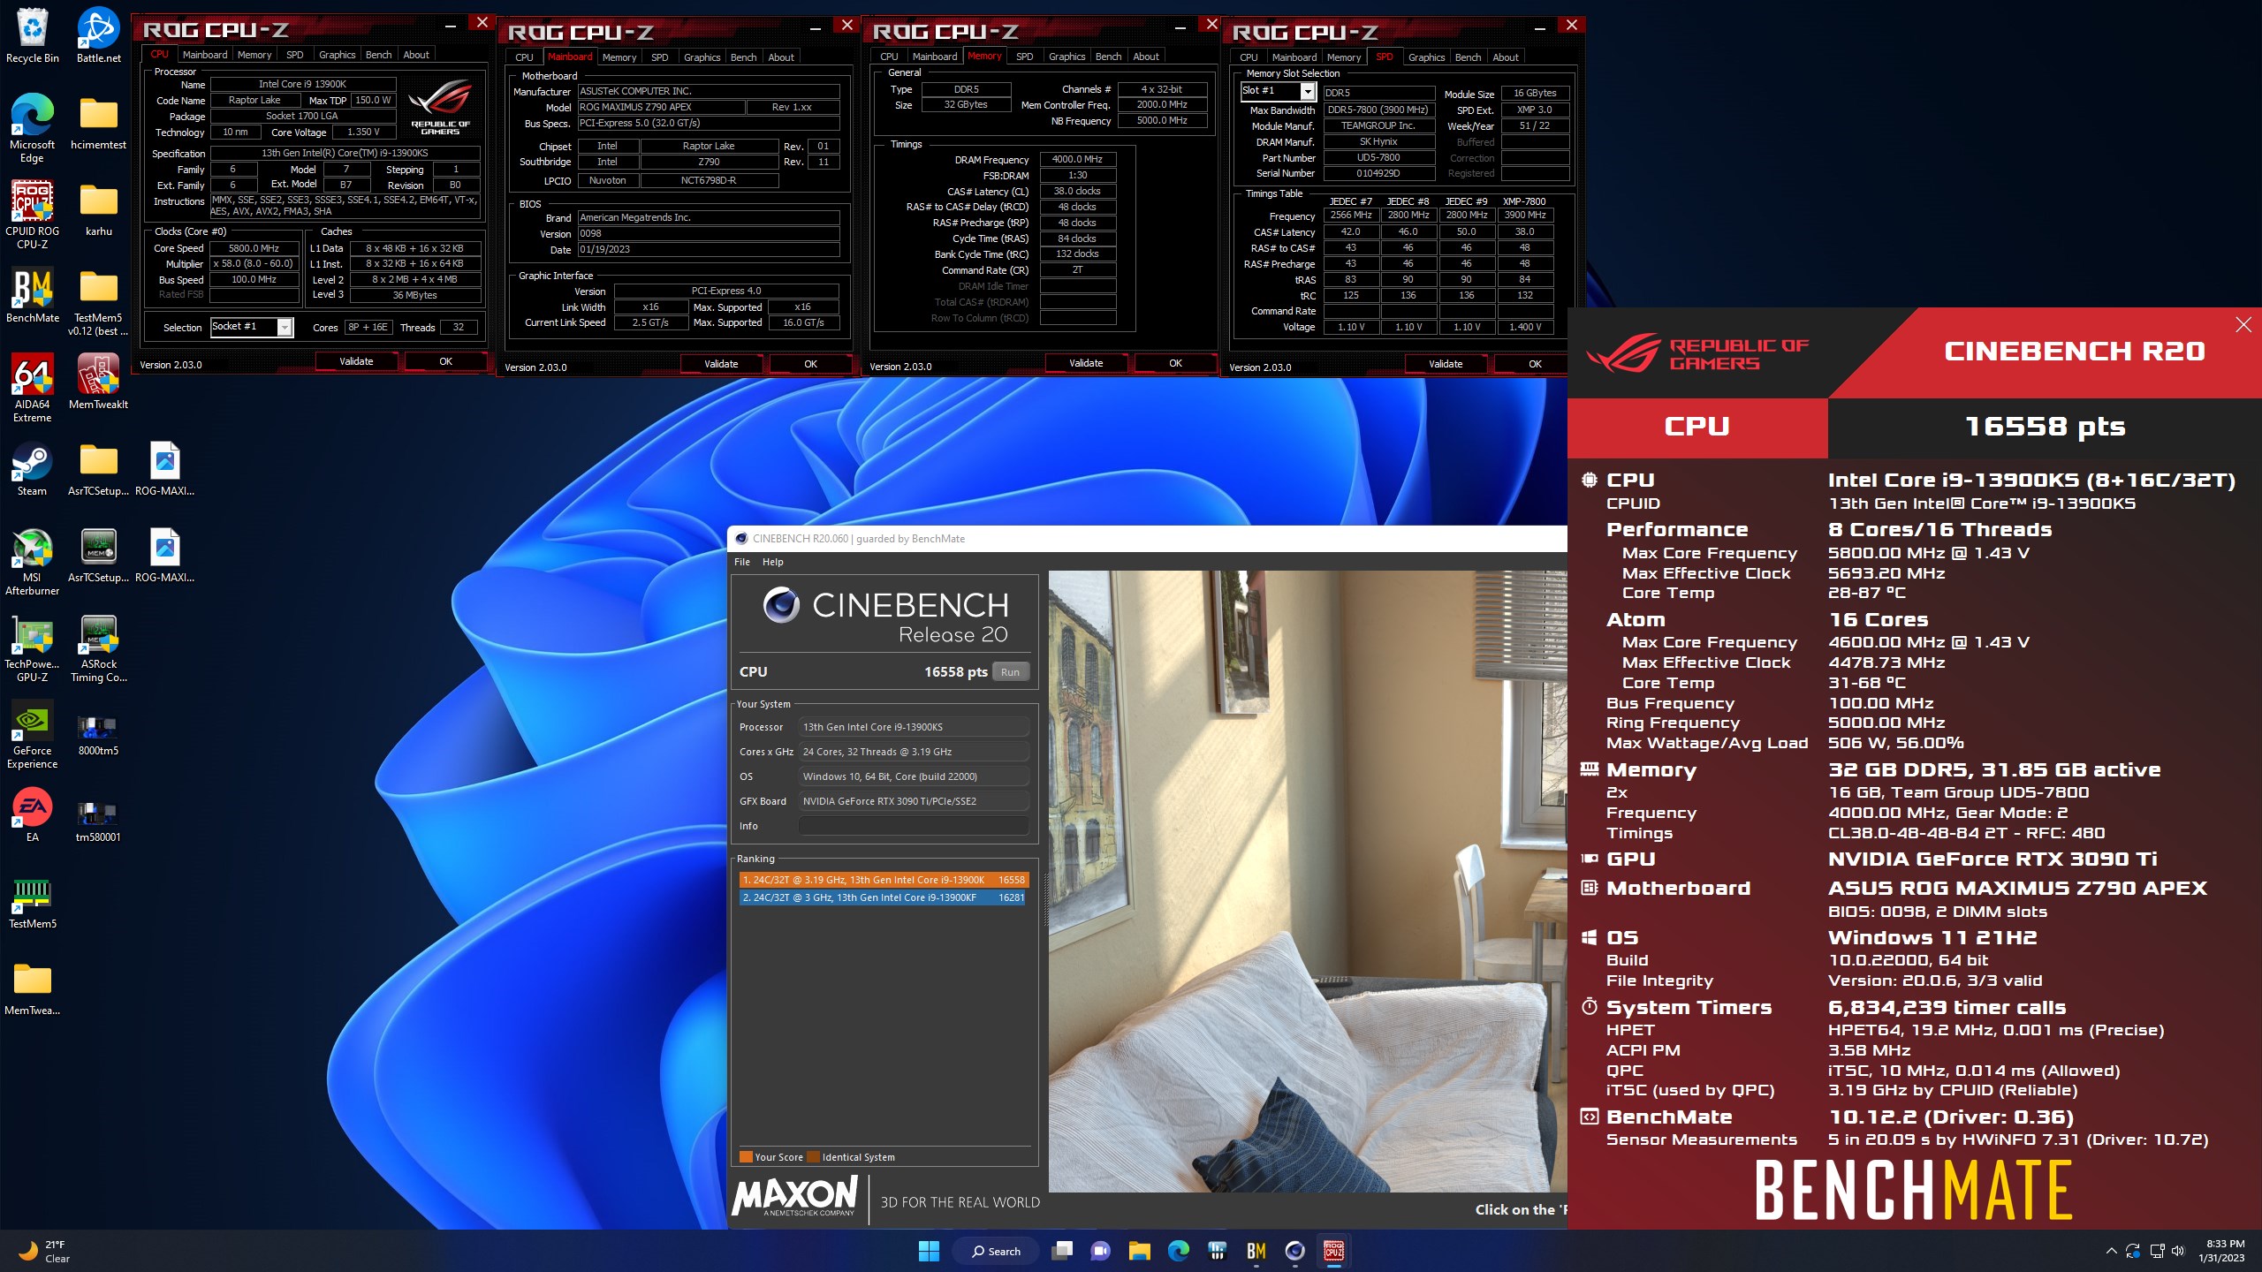Open the Socket #1 Selection dropdown in CPU-Z
The image size is (2262, 1272).
(252, 327)
